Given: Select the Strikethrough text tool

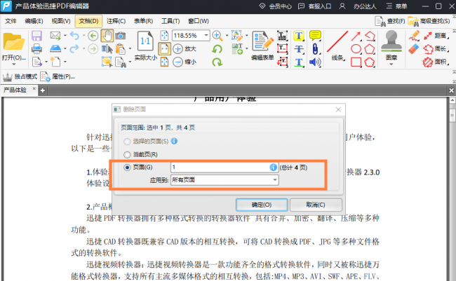Looking at the screenshot, I should pyautogui.click(x=299, y=49).
